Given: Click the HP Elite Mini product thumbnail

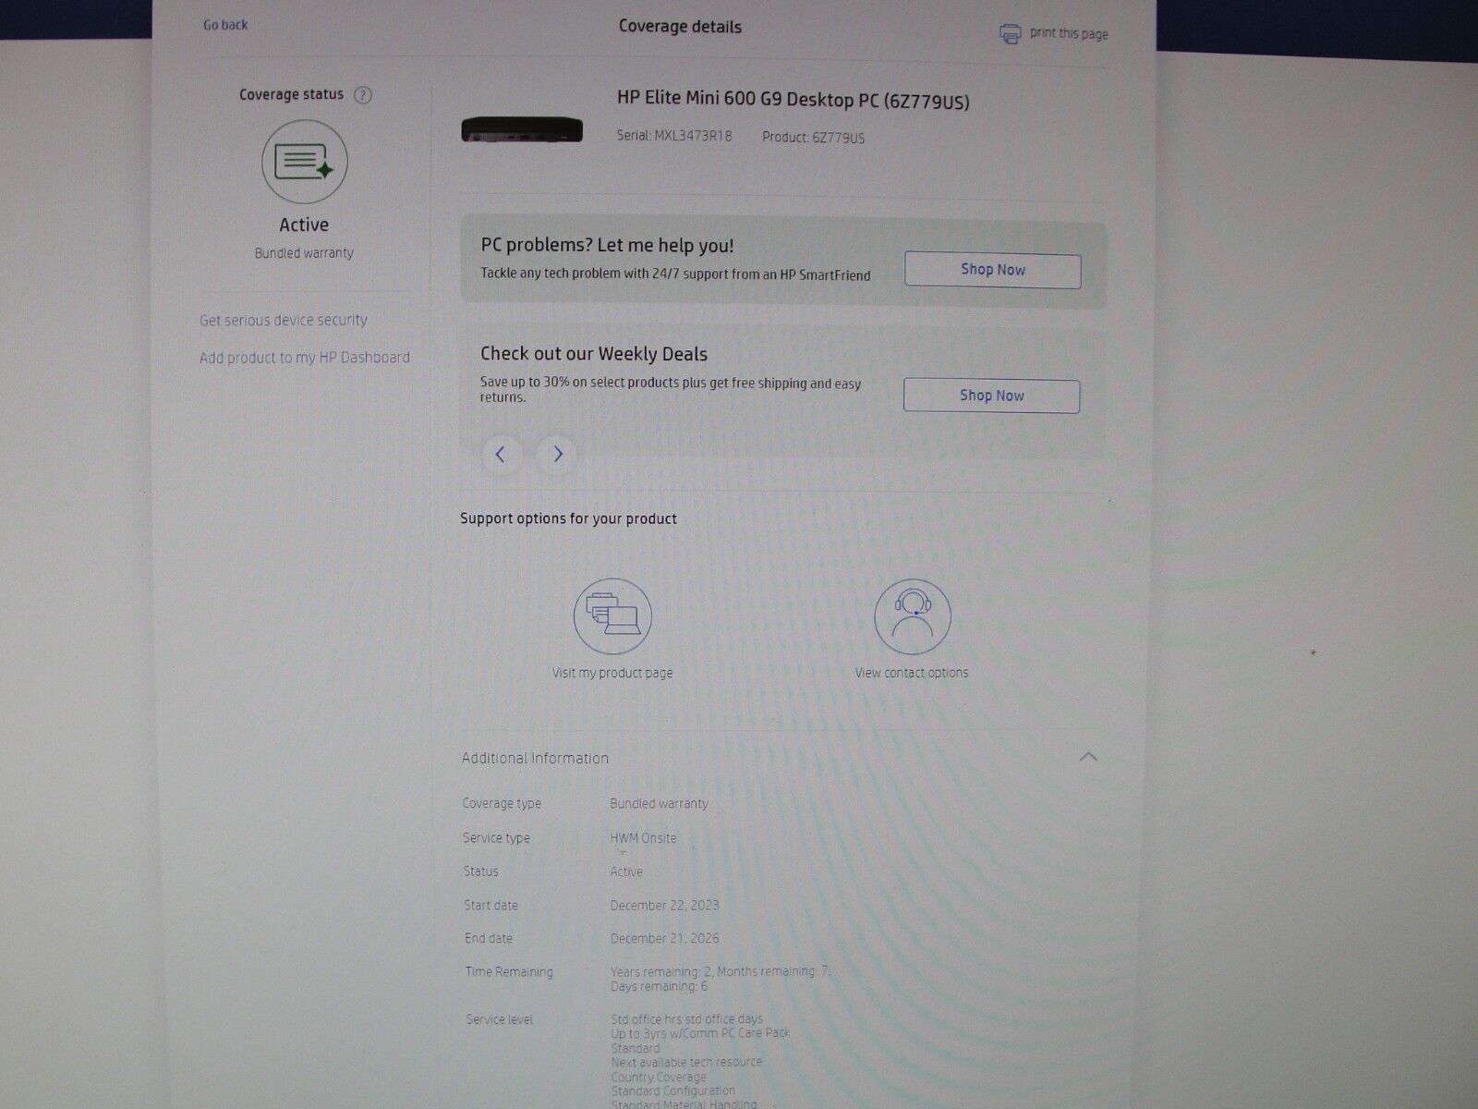Looking at the screenshot, I should [522, 130].
